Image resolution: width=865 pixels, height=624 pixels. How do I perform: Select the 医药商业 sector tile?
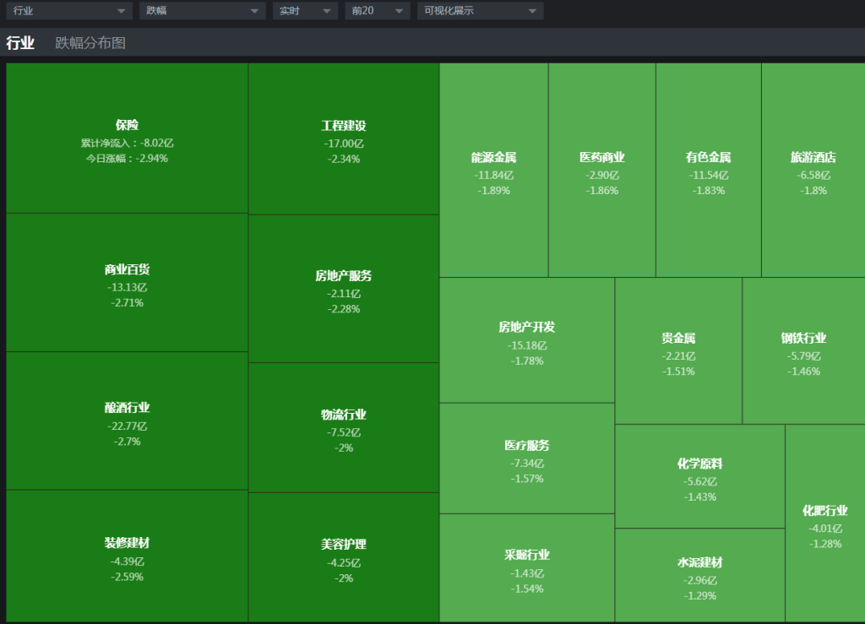[x=602, y=171]
